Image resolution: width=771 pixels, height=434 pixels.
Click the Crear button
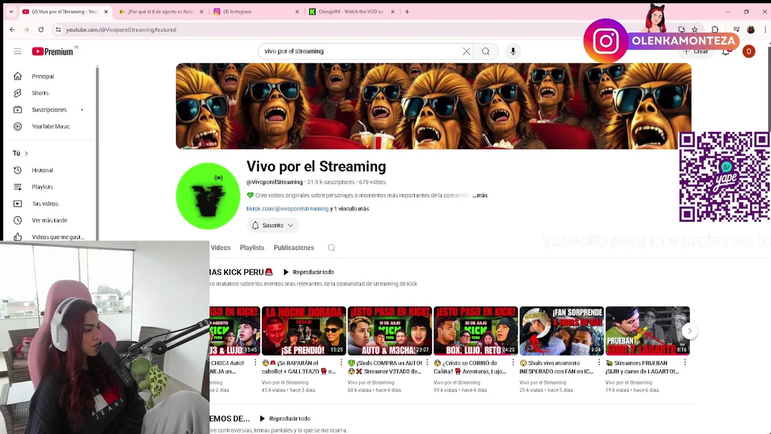[x=696, y=51]
